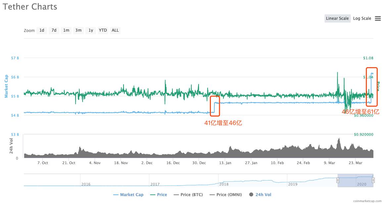Select the 7d zoom preset
The height and width of the screenshot is (205, 385).
54,30
